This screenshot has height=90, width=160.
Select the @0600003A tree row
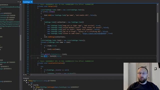pos(6,81)
